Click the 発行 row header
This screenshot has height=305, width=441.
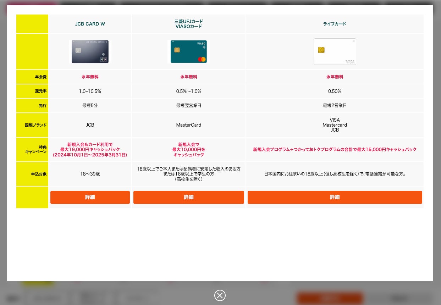32,106
